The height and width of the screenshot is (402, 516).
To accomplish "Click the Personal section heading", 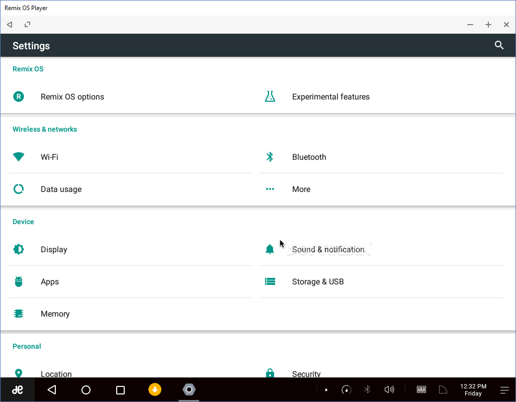I will coord(27,346).
